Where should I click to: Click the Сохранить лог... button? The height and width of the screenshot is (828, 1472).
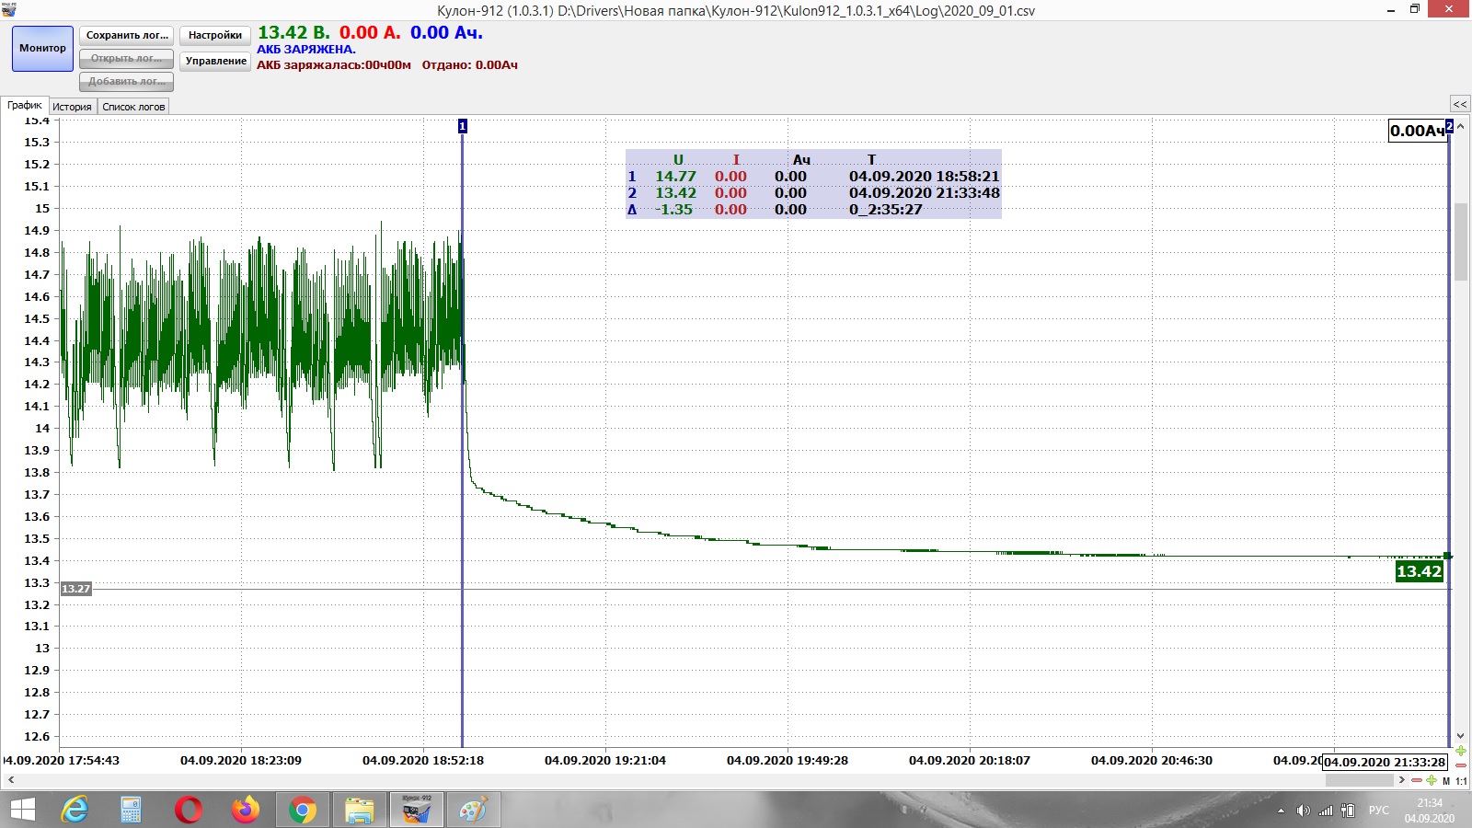[x=127, y=36]
